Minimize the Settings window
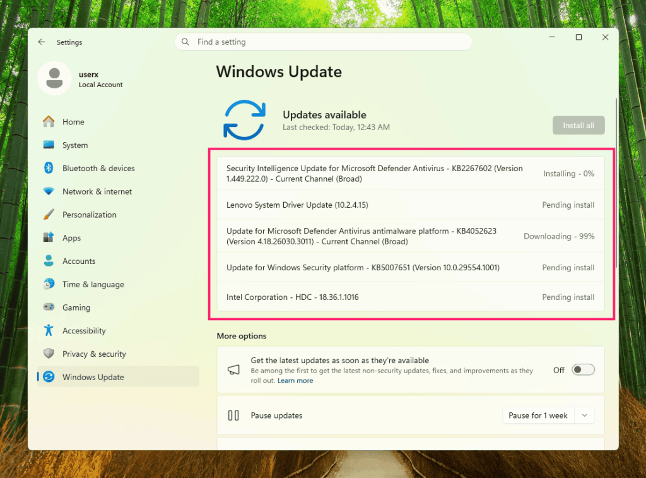The width and height of the screenshot is (646, 478). click(x=552, y=37)
